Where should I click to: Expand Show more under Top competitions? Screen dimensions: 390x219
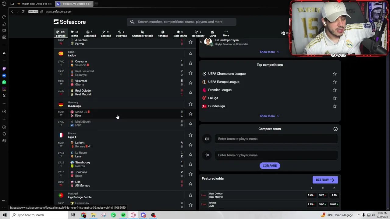pyautogui.click(x=270, y=116)
